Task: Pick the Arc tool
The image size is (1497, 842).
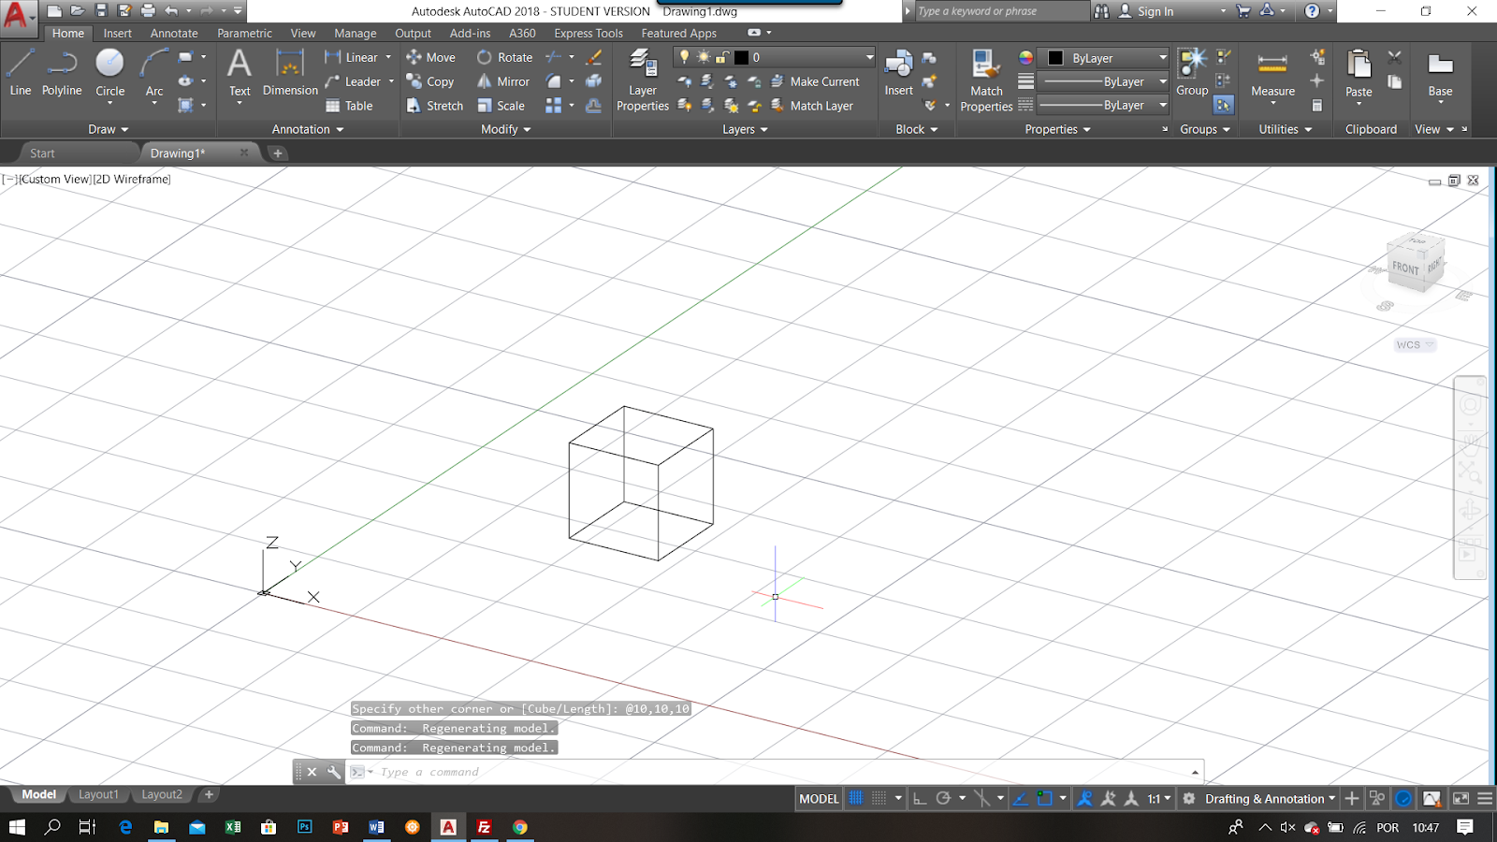Action: (x=154, y=72)
